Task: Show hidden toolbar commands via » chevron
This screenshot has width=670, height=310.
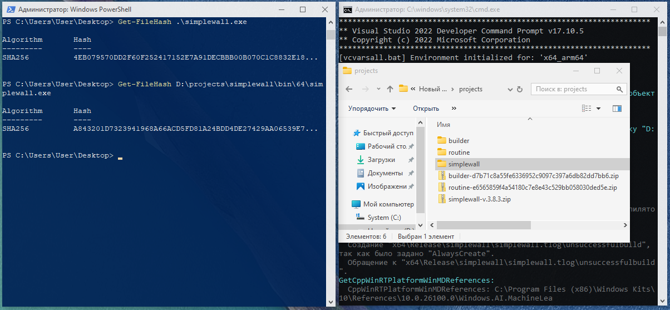Action: tap(454, 109)
